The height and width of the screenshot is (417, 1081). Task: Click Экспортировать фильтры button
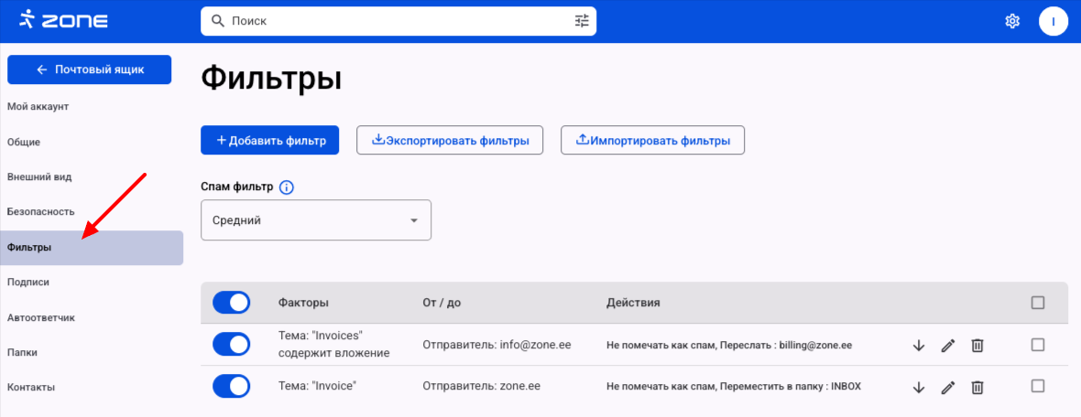(450, 141)
